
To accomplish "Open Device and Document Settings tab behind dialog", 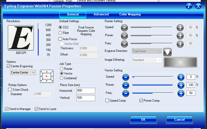I will tap(96, 1).
